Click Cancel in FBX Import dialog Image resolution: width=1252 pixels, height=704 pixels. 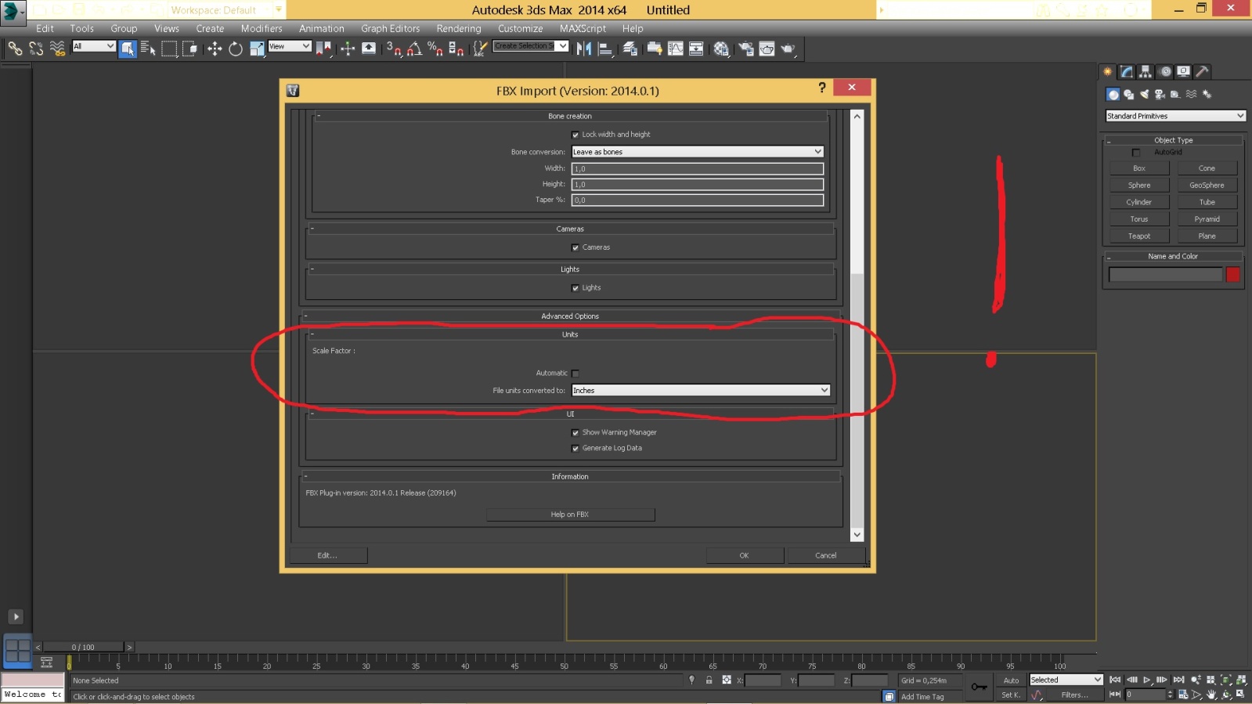point(826,555)
